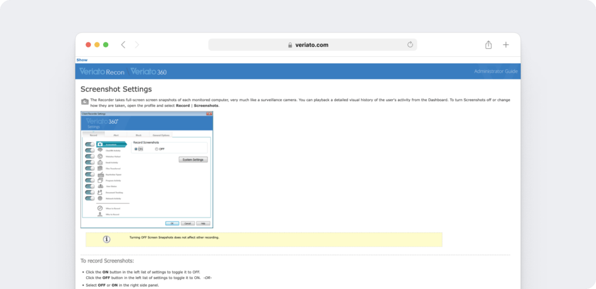The width and height of the screenshot is (596, 289).
Task: Toggle the Email Activity switch
Action: point(90,162)
